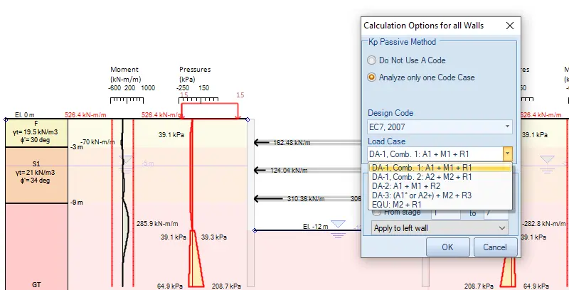This screenshot has width=569, height=290.
Task: Close the Calculation Options dialog
Action: [x=510, y=26]
